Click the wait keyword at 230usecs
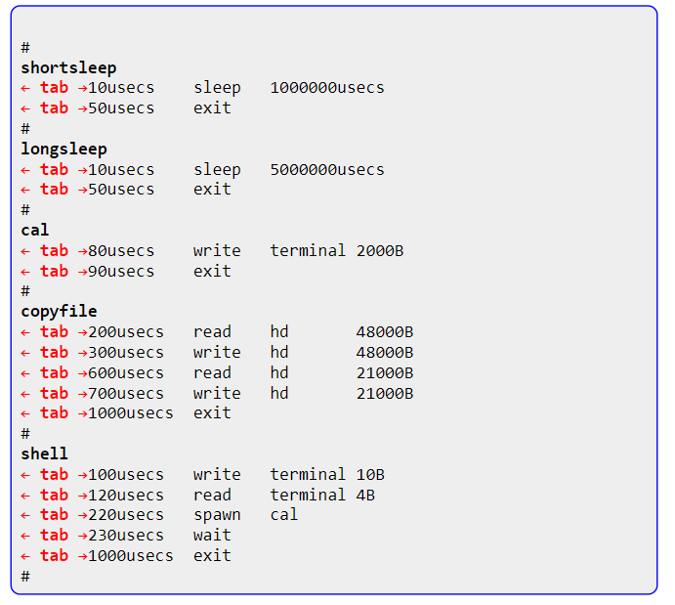The image size is (675, 605). (x=212, y=535)
